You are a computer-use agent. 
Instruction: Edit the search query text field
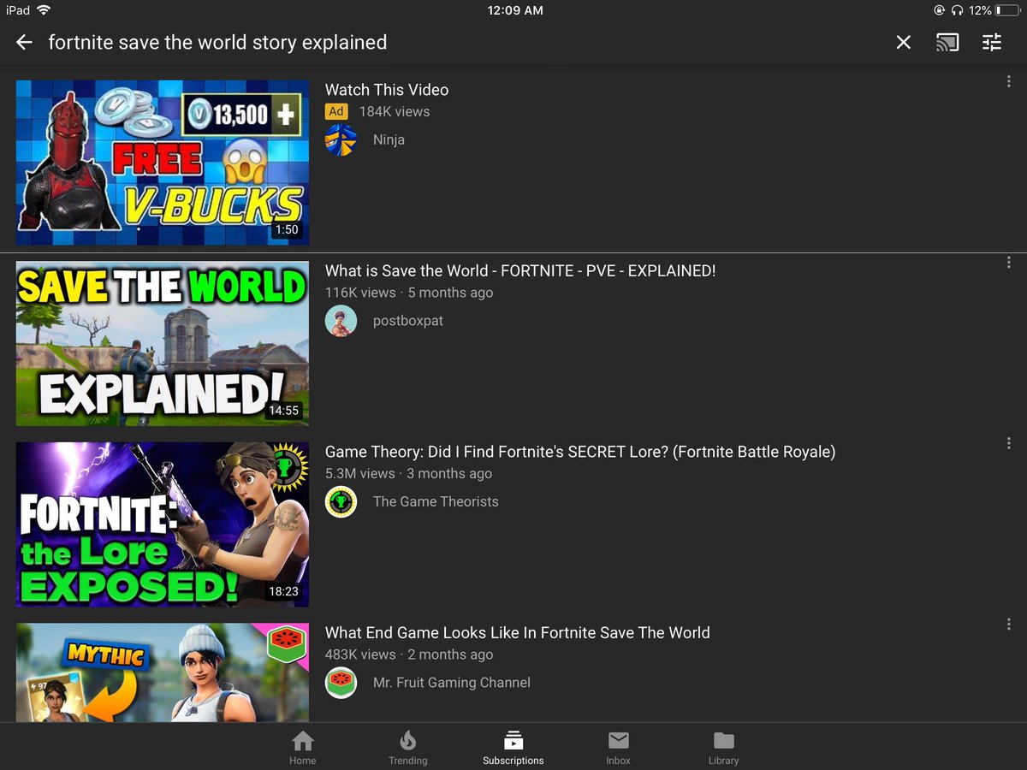coord(217,42)
